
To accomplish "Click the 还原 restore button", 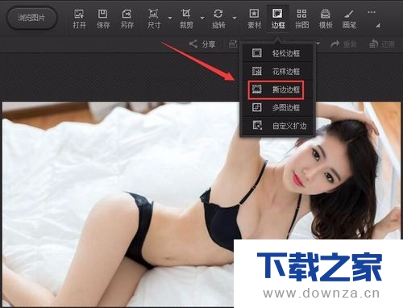I will click(382, 44).
